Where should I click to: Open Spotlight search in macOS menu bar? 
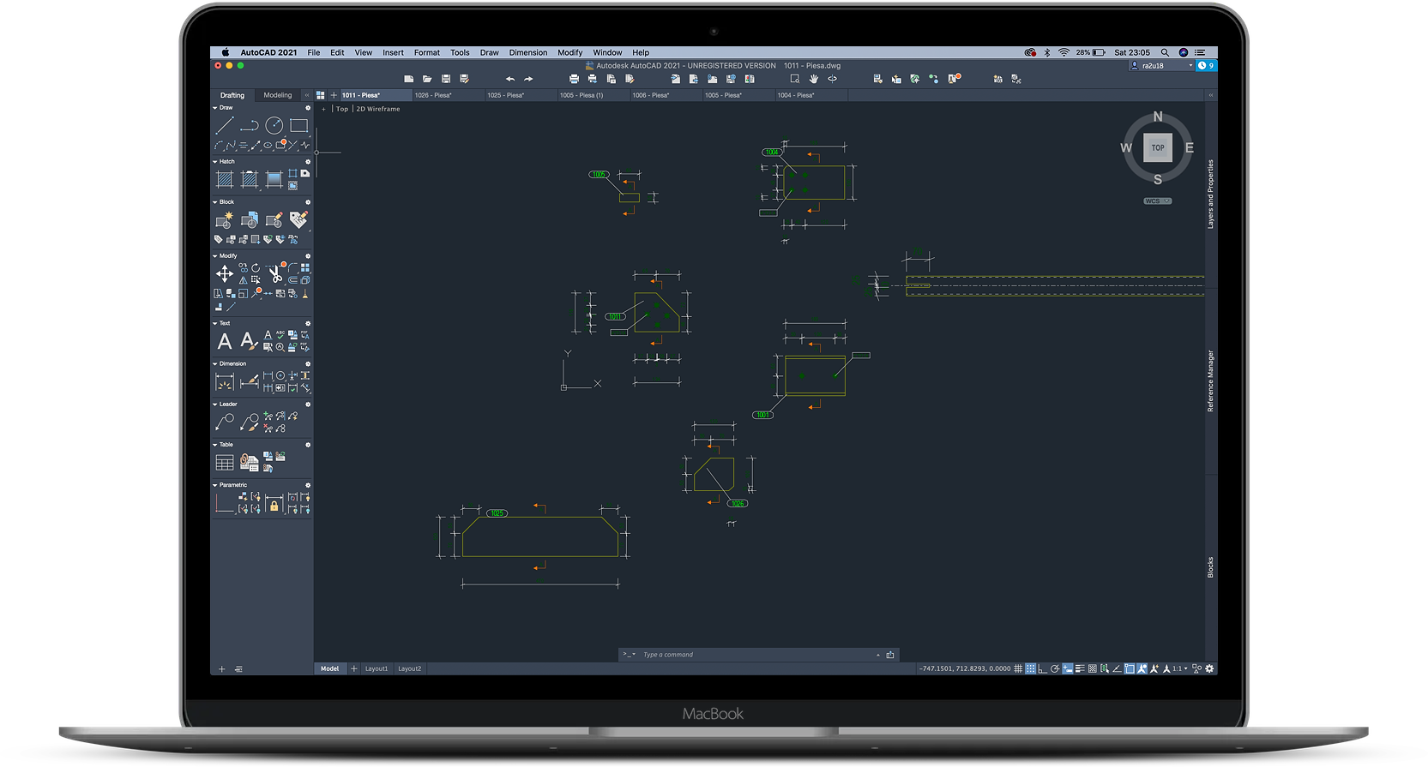1165,52
